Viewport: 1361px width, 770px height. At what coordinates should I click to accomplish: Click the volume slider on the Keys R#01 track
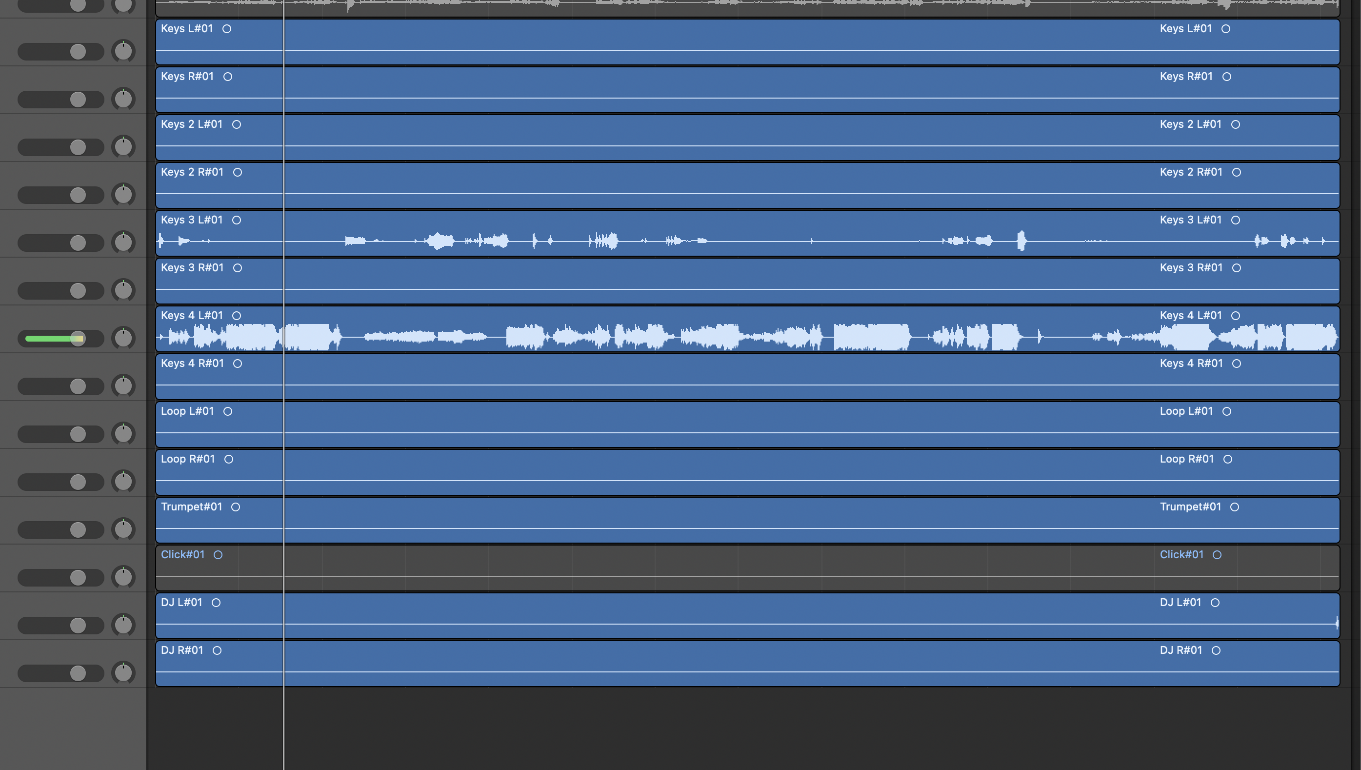tap(61, 100)
